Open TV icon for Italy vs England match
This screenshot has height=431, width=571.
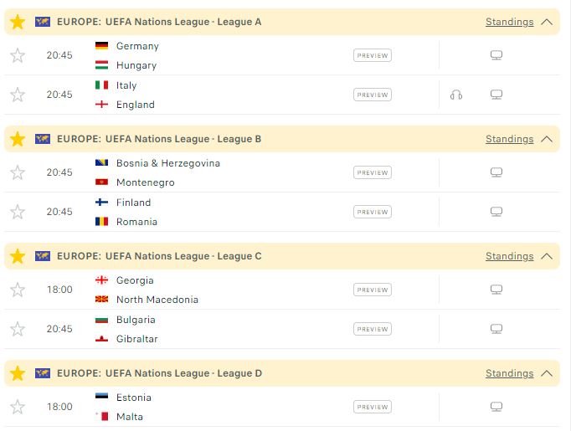(x=496, y=95)
